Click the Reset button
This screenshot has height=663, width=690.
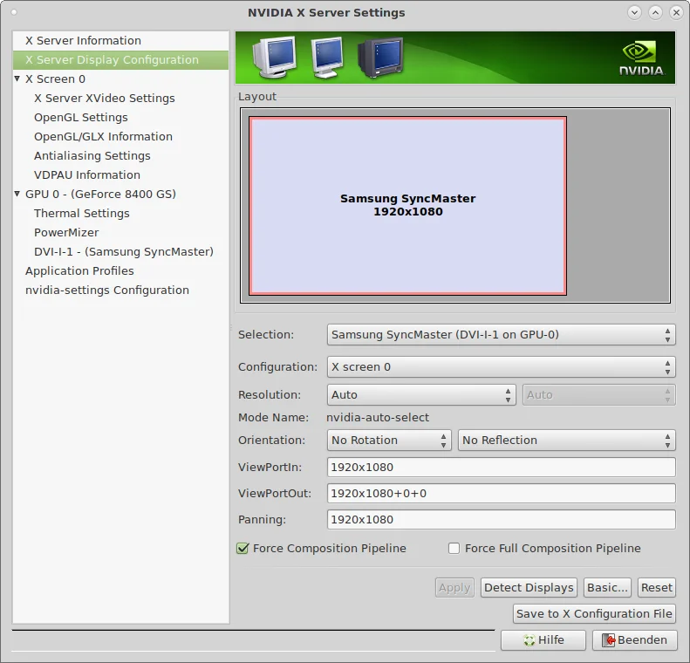656,588
